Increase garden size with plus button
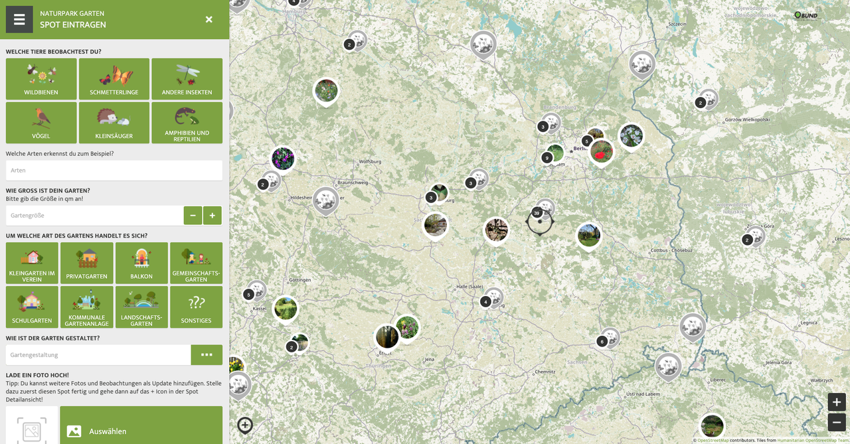850x444 pixels. pos(212,216)
